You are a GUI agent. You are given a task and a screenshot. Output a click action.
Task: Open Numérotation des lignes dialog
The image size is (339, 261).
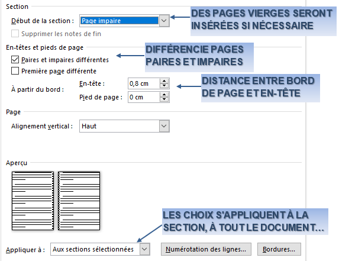pyautogui.click(x=206, y=249)
